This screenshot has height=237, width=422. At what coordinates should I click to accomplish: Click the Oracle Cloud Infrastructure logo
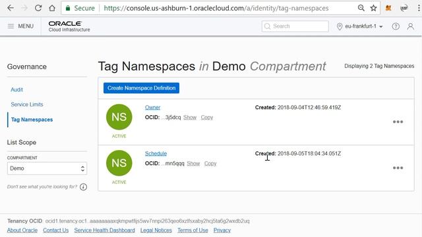click(x=69, y=26)
